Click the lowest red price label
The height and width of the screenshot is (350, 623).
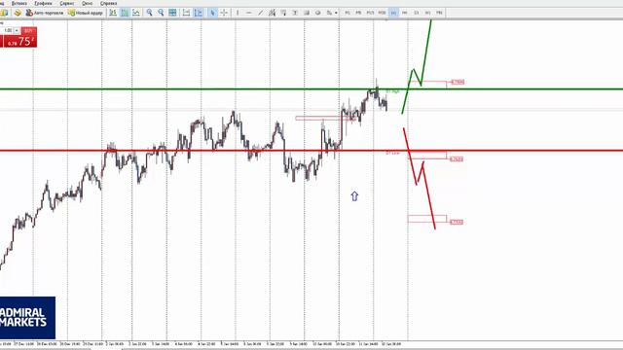[x=457, y=222]
